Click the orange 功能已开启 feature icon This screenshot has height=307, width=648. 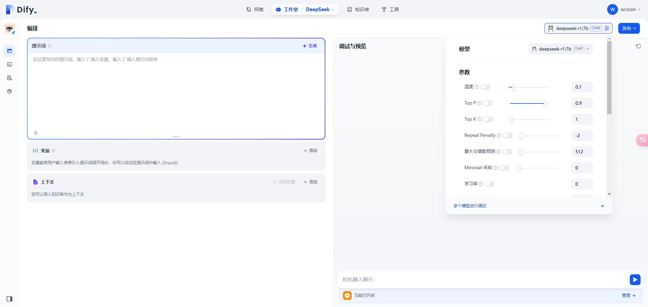pyautogui.click(x=347, y=296)
